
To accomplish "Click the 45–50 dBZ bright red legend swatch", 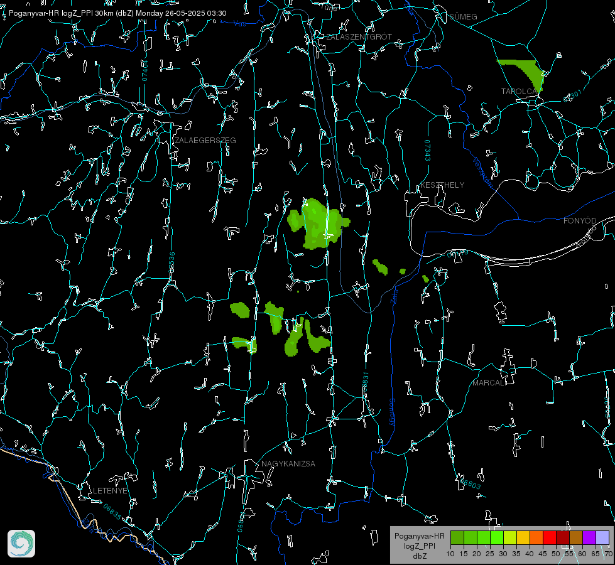I will tap(550, 537).
